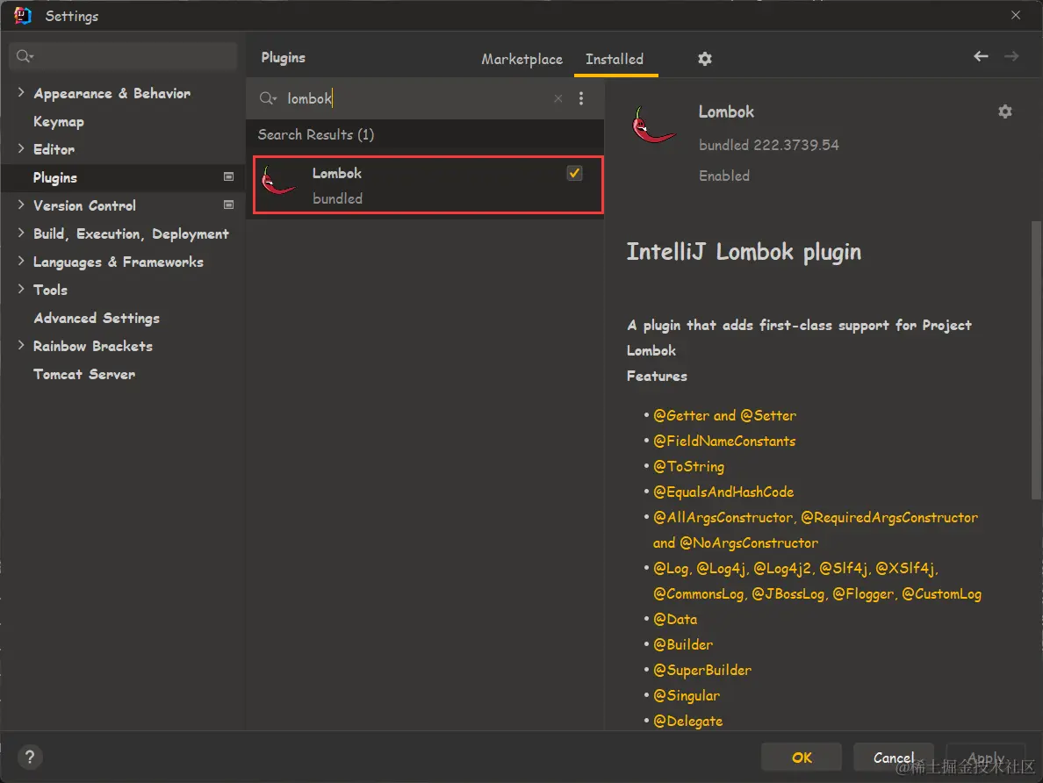Click the Apply button
The width and height of the screenshot is (1043, 783).
tap(985, 757)
